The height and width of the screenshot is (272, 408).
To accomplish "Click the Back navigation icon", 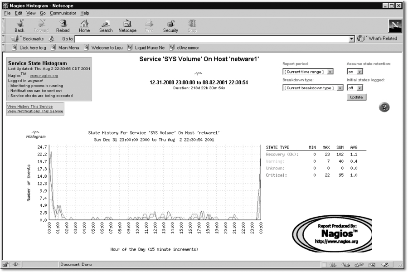I will (x=19, y=24).
